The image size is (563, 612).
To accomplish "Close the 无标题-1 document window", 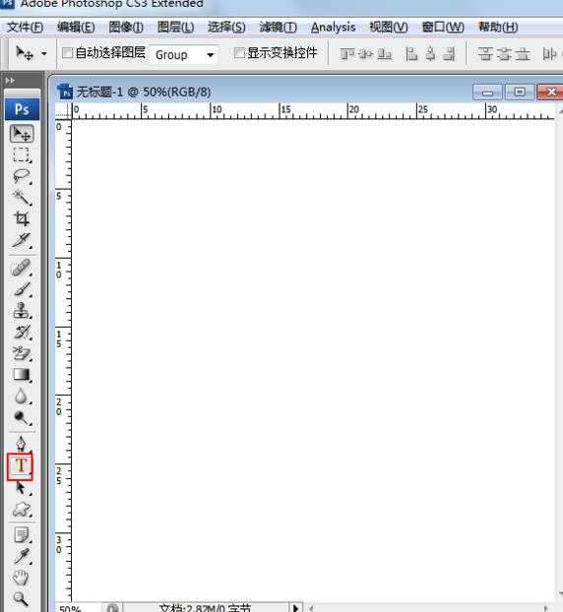I will point(550,92).
